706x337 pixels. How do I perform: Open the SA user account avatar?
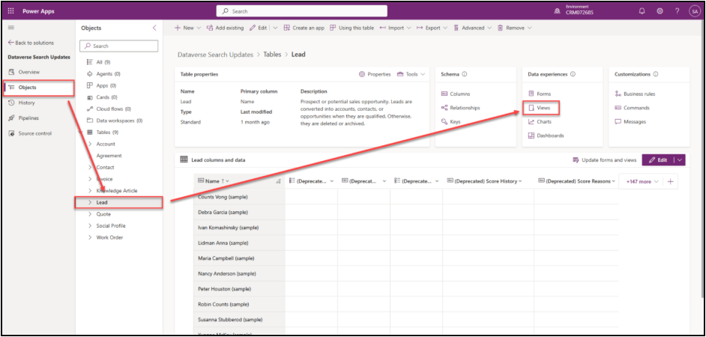tap(694, 11)
